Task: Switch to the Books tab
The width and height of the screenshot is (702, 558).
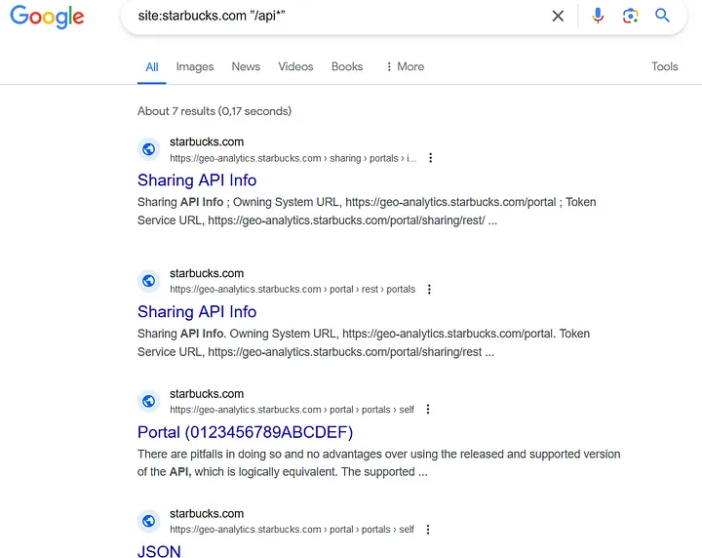Action: point(347,66)
